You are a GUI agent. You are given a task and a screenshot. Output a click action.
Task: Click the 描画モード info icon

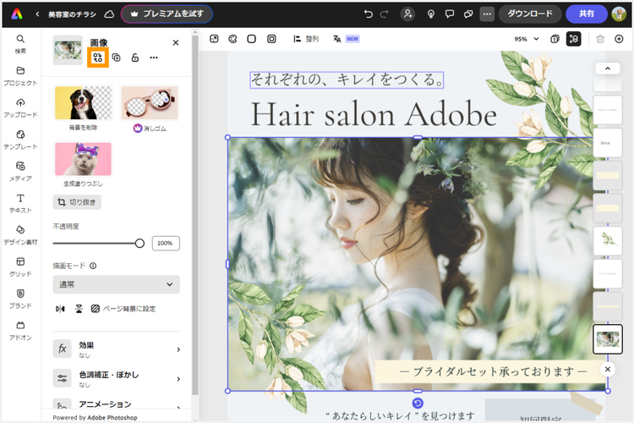click(x=93, y=266)
